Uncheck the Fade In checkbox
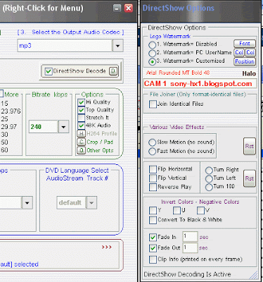This screenshot has height=282, width=263. [x=153, y=237]
